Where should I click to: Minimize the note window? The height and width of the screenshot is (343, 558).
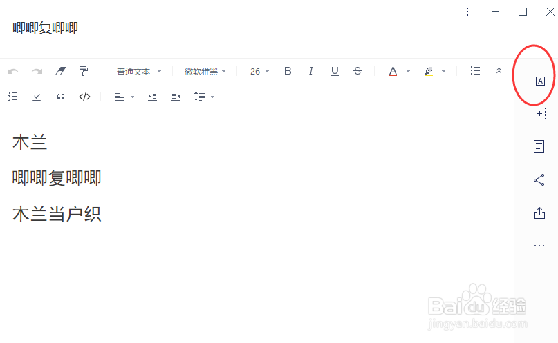pyautogui.click(x=495, y=11)
